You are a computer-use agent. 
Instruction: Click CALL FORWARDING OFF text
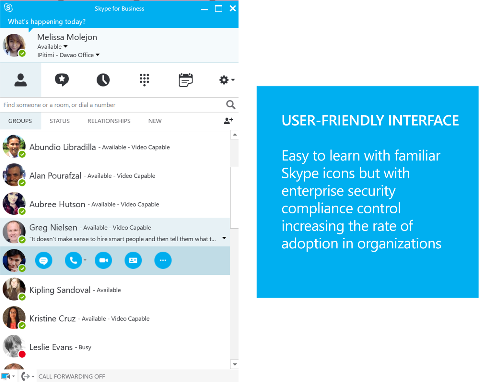(72, 376)
